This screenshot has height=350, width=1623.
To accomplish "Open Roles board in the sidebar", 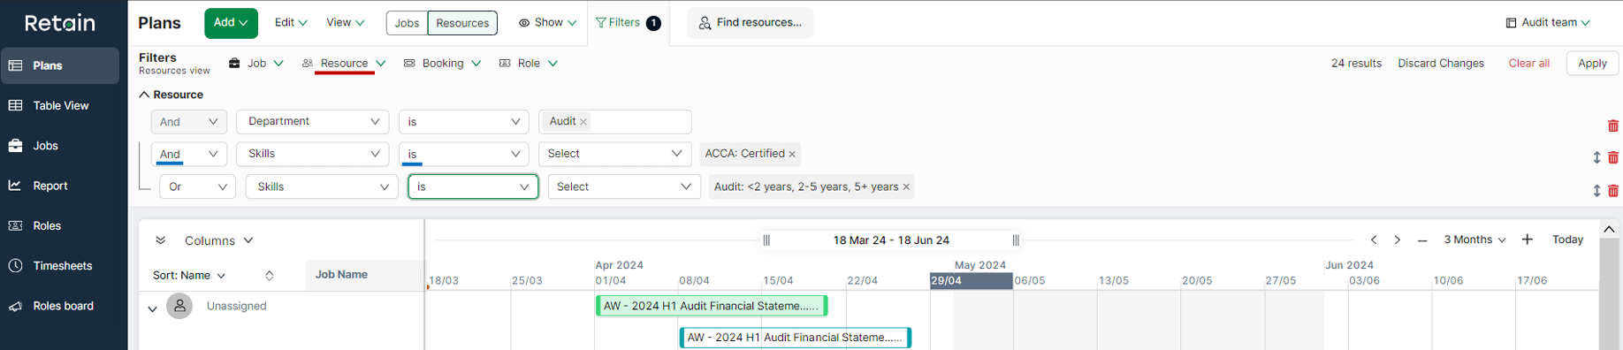I will 59,306.
